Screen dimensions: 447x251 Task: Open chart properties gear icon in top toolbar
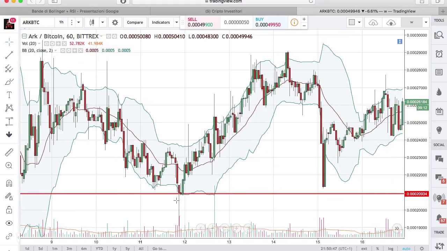115,22
